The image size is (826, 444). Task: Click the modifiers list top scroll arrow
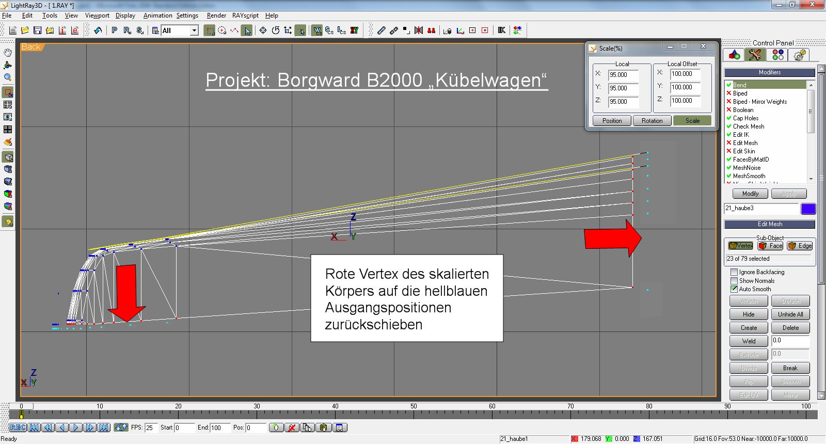point(811,85)
